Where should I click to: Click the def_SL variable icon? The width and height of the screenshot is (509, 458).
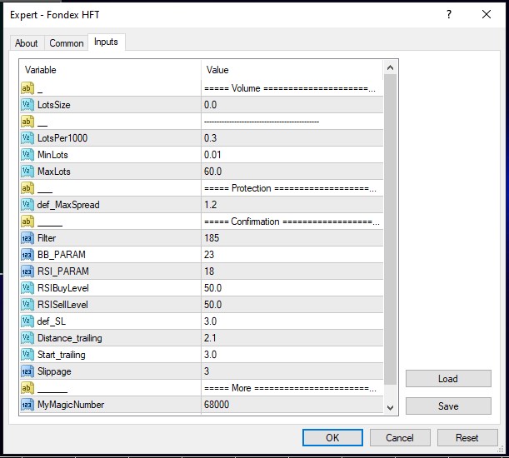point(27,321)
